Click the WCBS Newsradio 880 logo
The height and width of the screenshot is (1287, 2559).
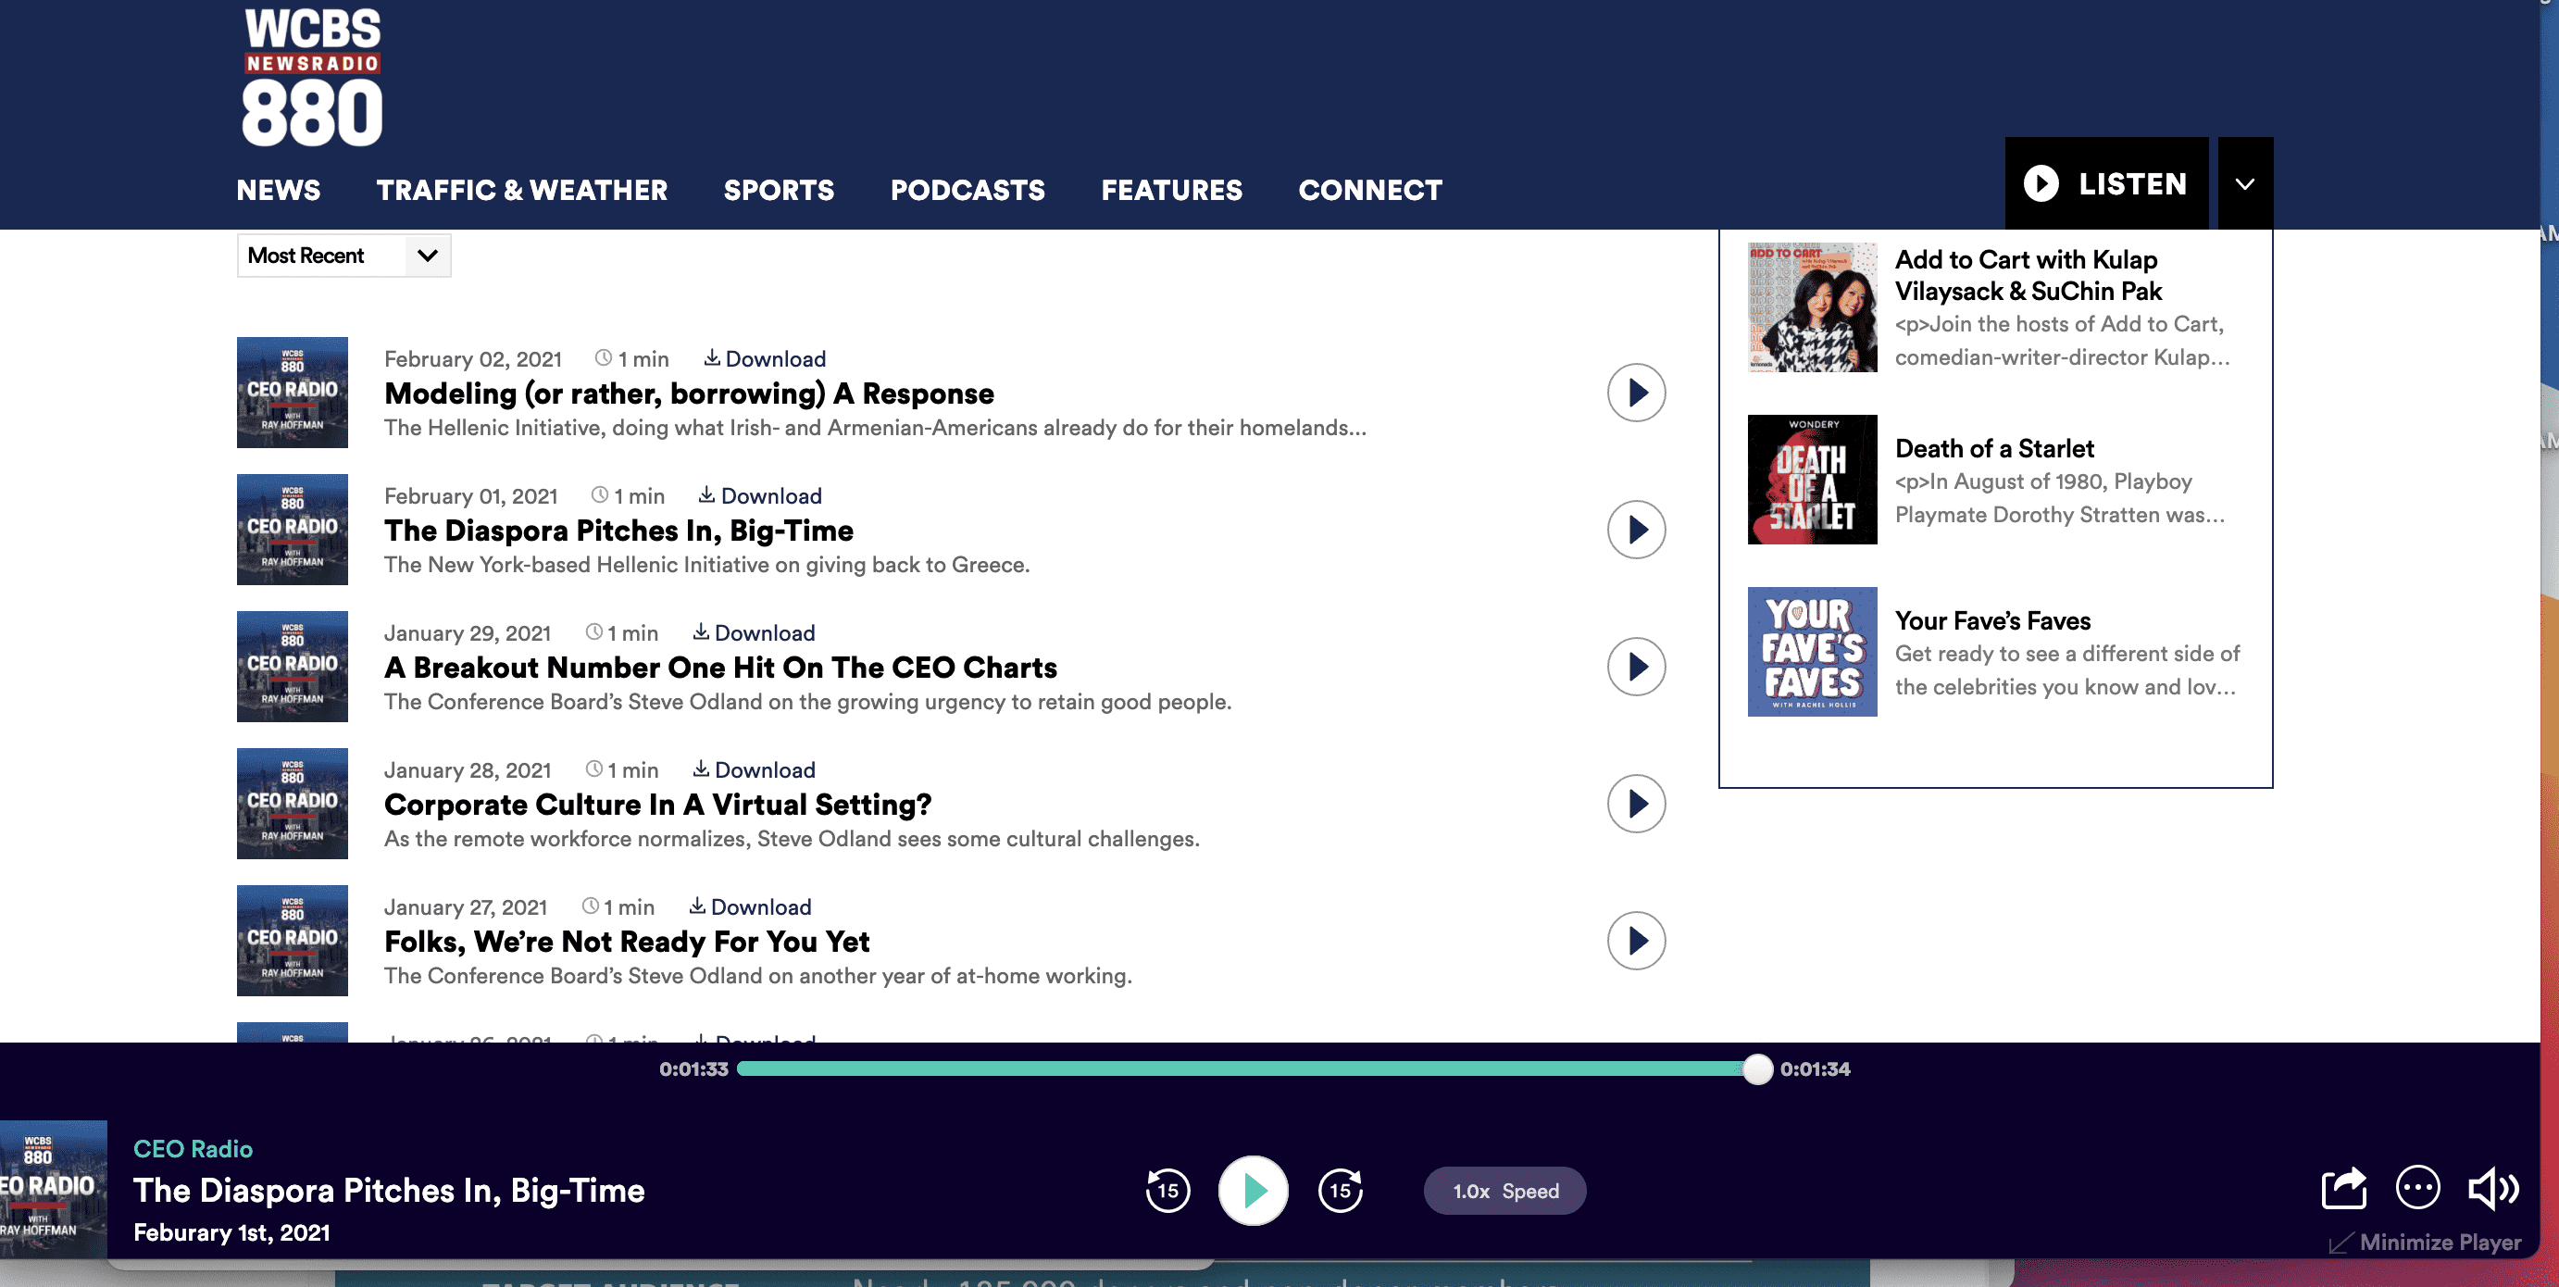click(312, 78)
